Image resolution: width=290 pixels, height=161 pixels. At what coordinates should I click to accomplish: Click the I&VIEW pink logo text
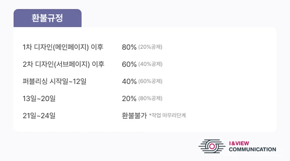[239, 143]
